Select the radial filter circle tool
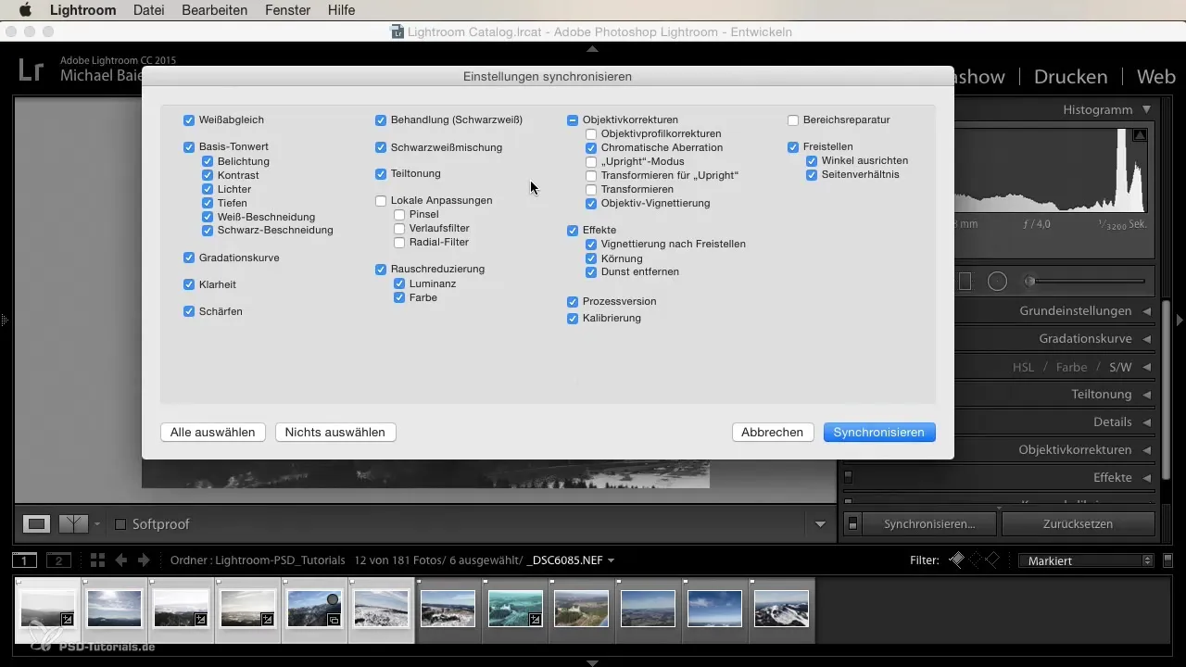The width and height of the screenshot is (1186, 667). point(997,281)
